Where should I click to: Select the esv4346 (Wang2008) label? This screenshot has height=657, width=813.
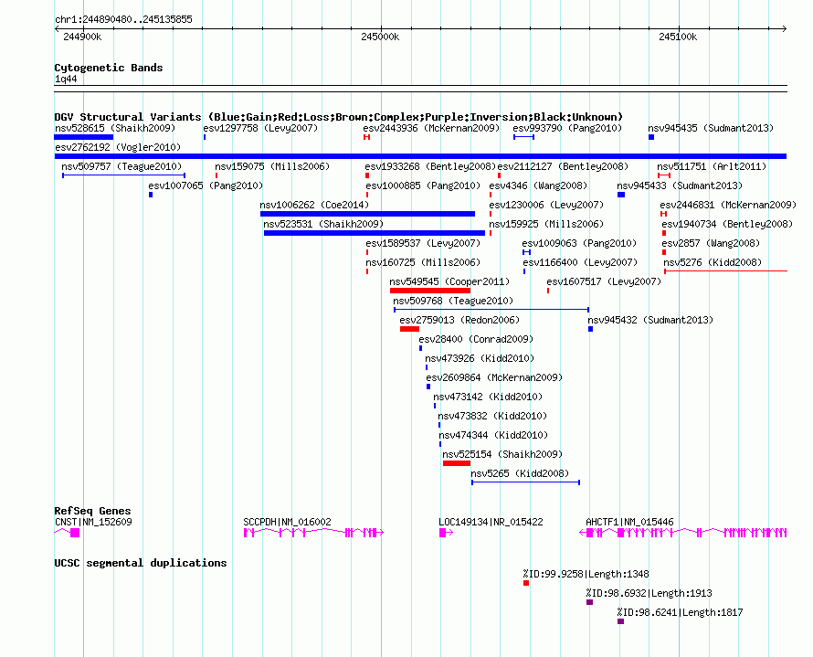[538, 185]
